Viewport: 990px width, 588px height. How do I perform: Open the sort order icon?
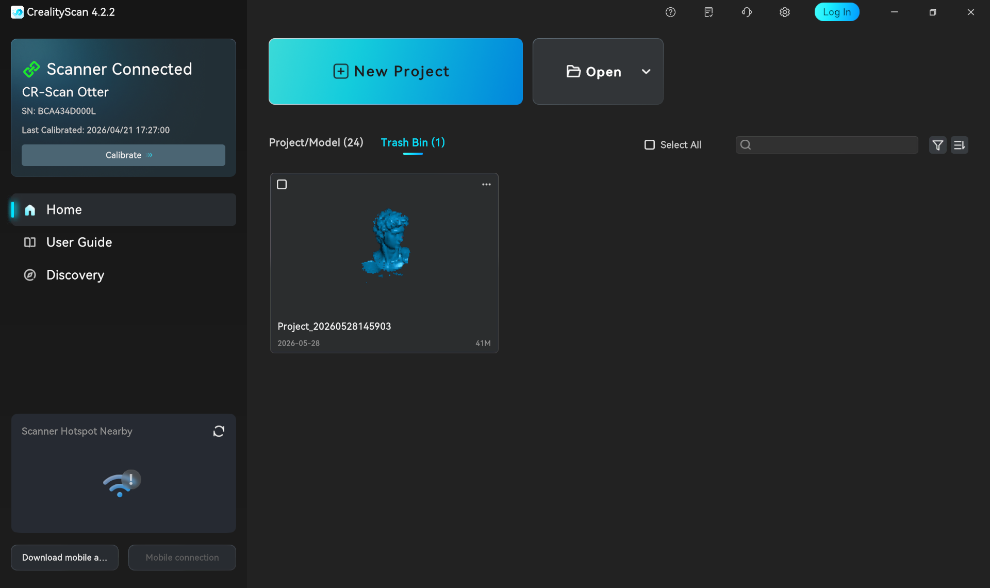click(959, 145)
